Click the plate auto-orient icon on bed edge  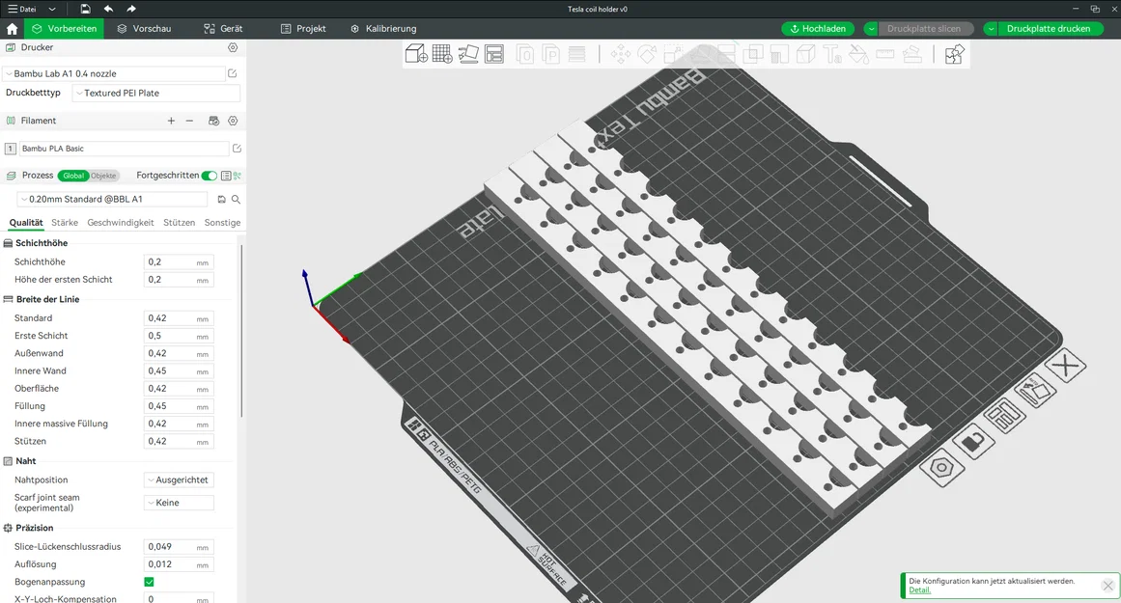click(x=1034, y=390)
